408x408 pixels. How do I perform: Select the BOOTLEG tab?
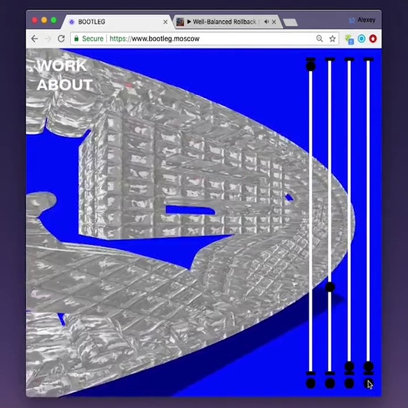coord(108,22)
